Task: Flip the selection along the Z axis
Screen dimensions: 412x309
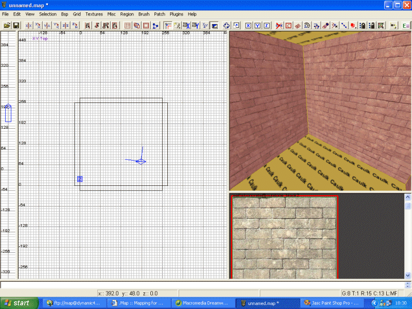Action: click(66, 25)
